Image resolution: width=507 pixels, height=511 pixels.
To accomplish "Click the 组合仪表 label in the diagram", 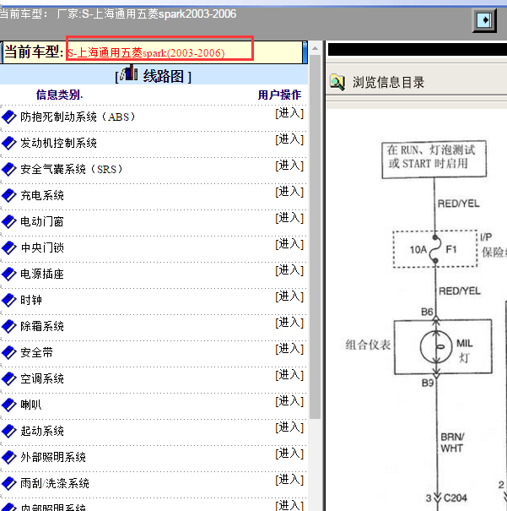I will coord(368,345).
